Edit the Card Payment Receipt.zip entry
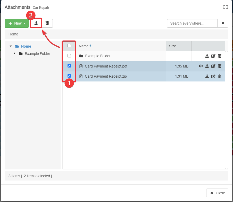 click(213, 76)
